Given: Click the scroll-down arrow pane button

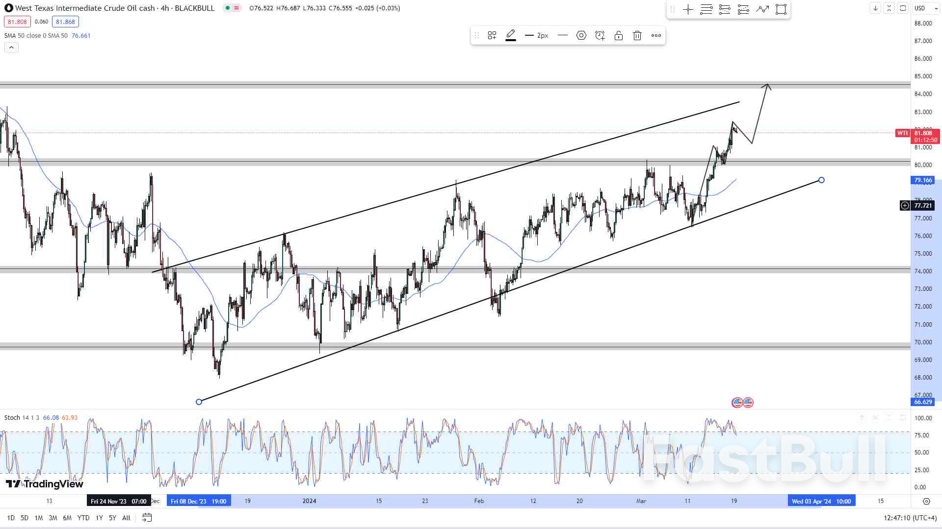Looking at the screenshot, I should (x=875, y=8).
